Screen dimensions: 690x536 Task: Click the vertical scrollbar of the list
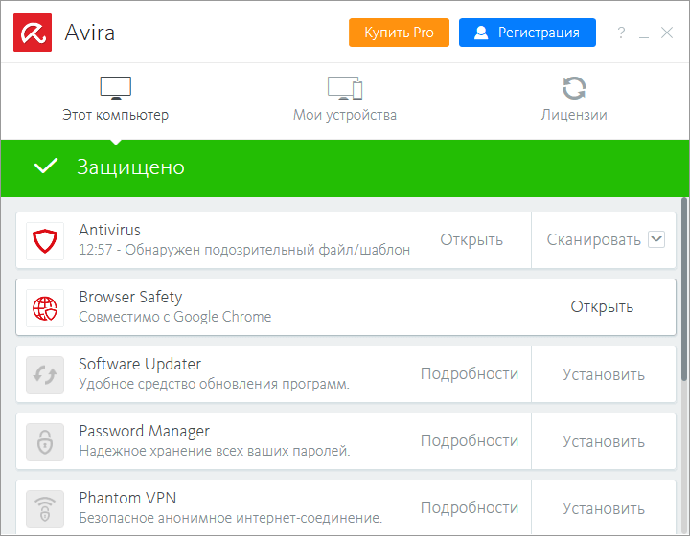[684, 287]
